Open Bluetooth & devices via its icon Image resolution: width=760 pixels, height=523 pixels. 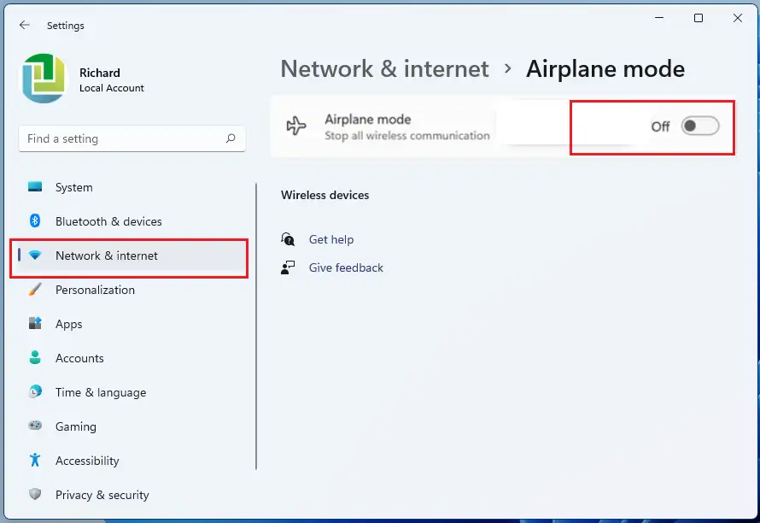[35, 220]
